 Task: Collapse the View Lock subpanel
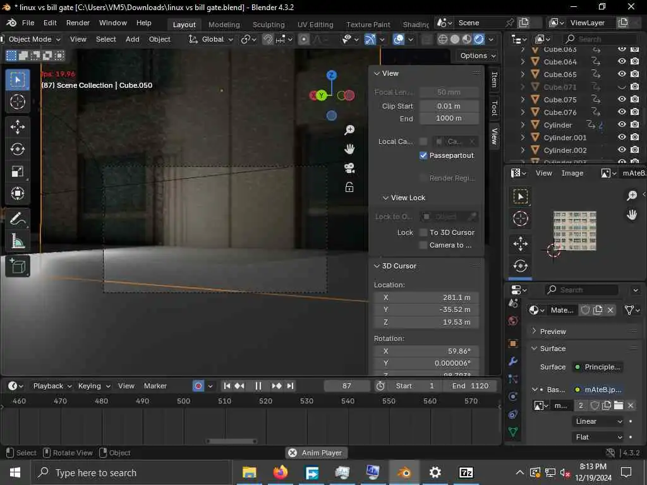coord(385,198)
